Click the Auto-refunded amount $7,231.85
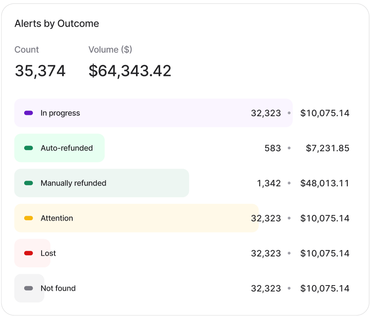The image size is (372, 319). [x=327, y=148]
